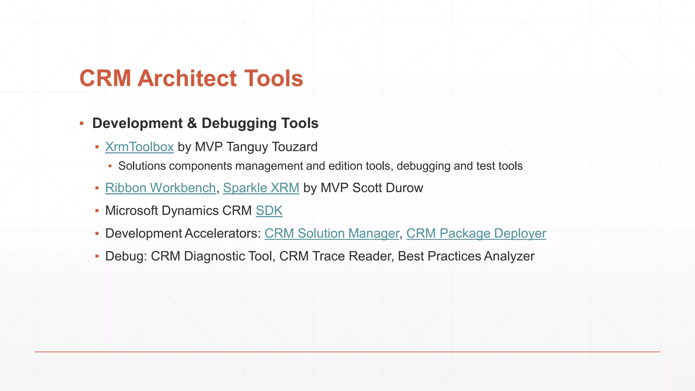Select the 'Development Accelerators:' label
This screenshot has width=695, height=391.
[183, 233]
